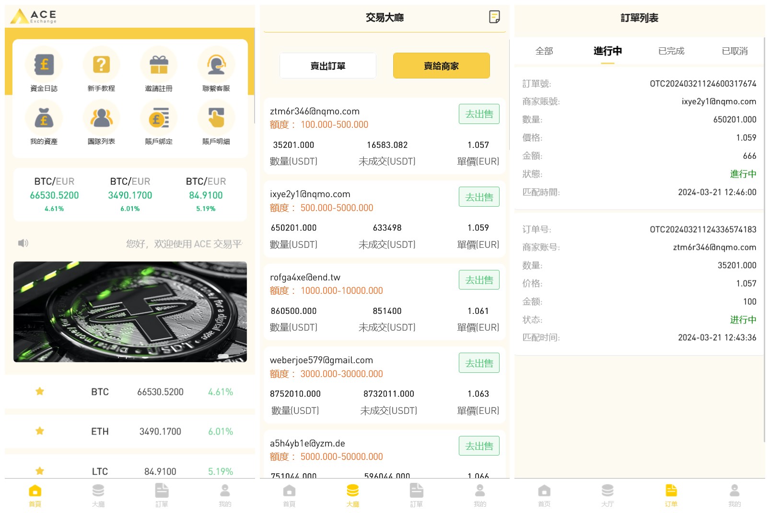Open 賬戶明細 account details icon

(216, 118)
